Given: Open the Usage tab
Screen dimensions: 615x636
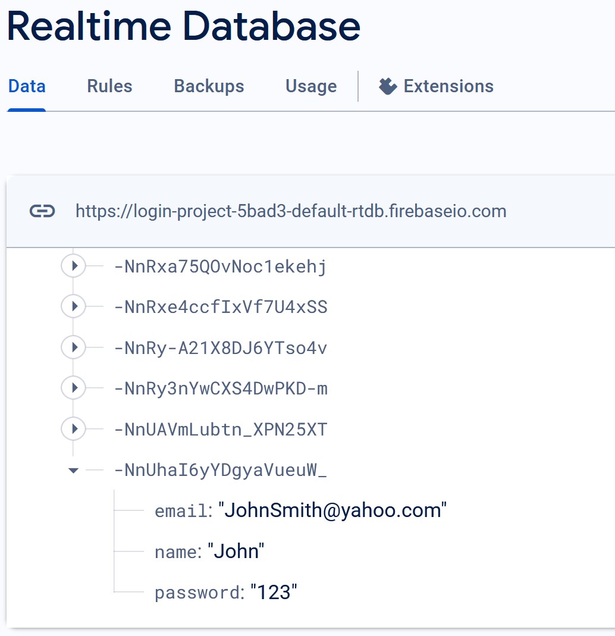Looking at the screenshot, I should pos(311,86).
